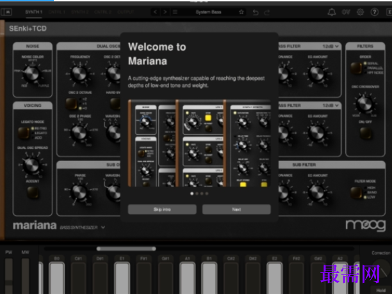Go to the second intro page dot
This screenshot has width=392, height=294.
(197, 194)
